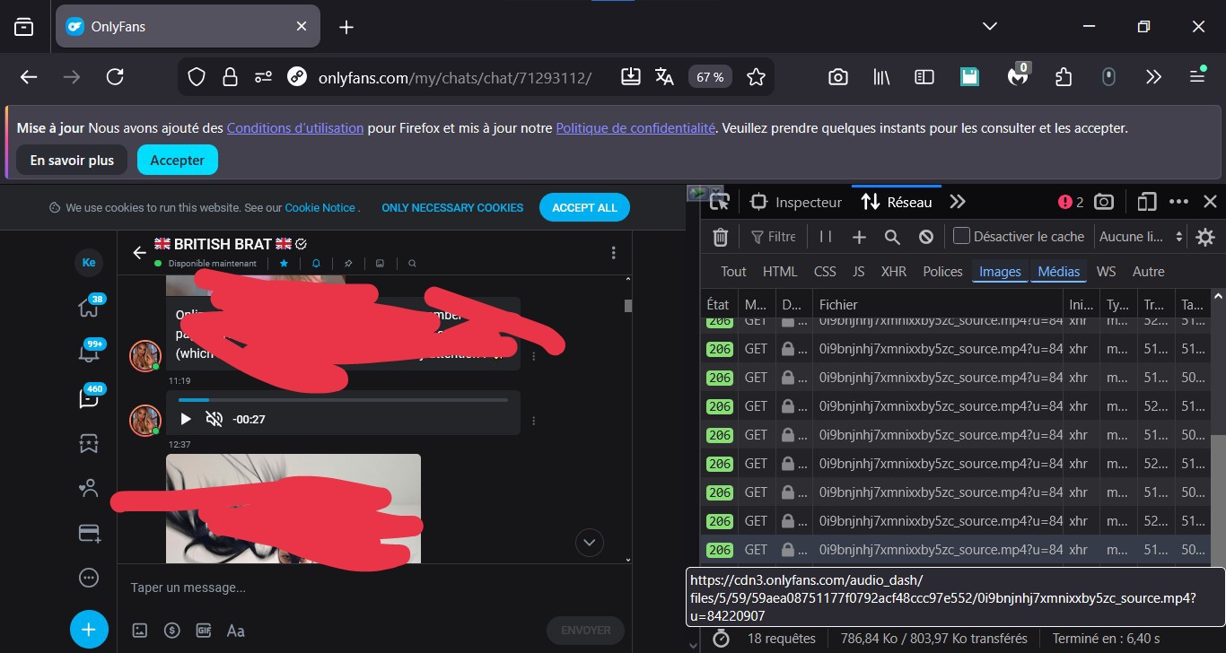Image resolution: width=1226 pixels, height=653 pixels.
Task: Expand more devtools tabs chevron
Action: 958,202
